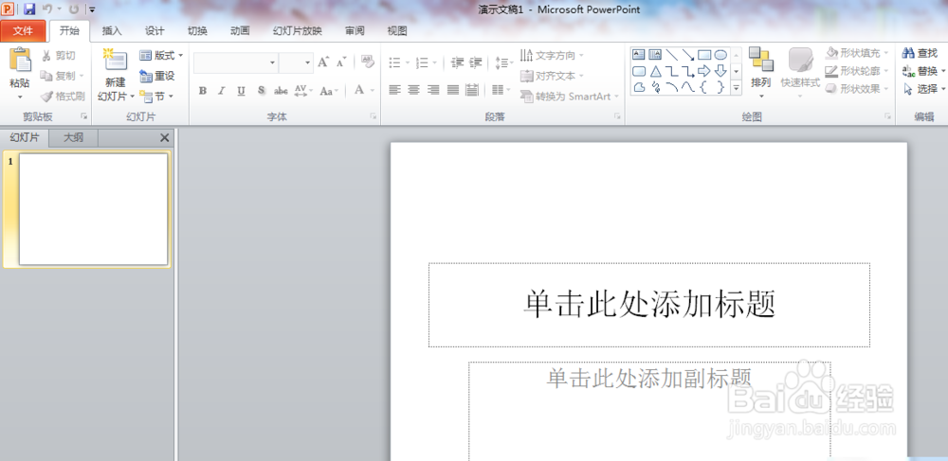Pick the straight line shape
This screenshot has width=948, height=461.
672,55
